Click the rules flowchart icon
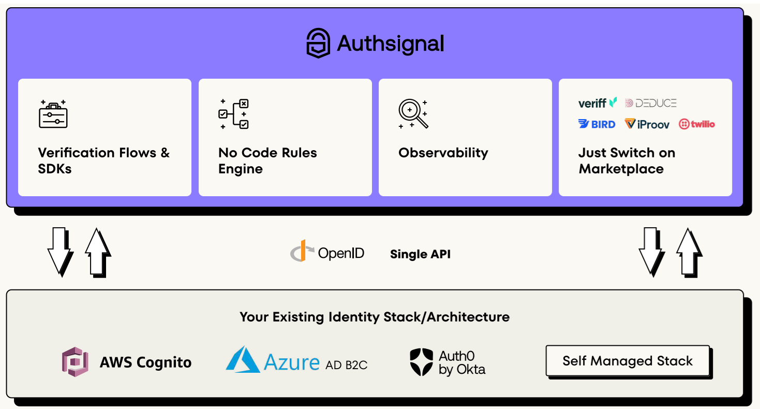Image resolution: width=760 pixels, height=409 pixels. (x=234, y=114)
